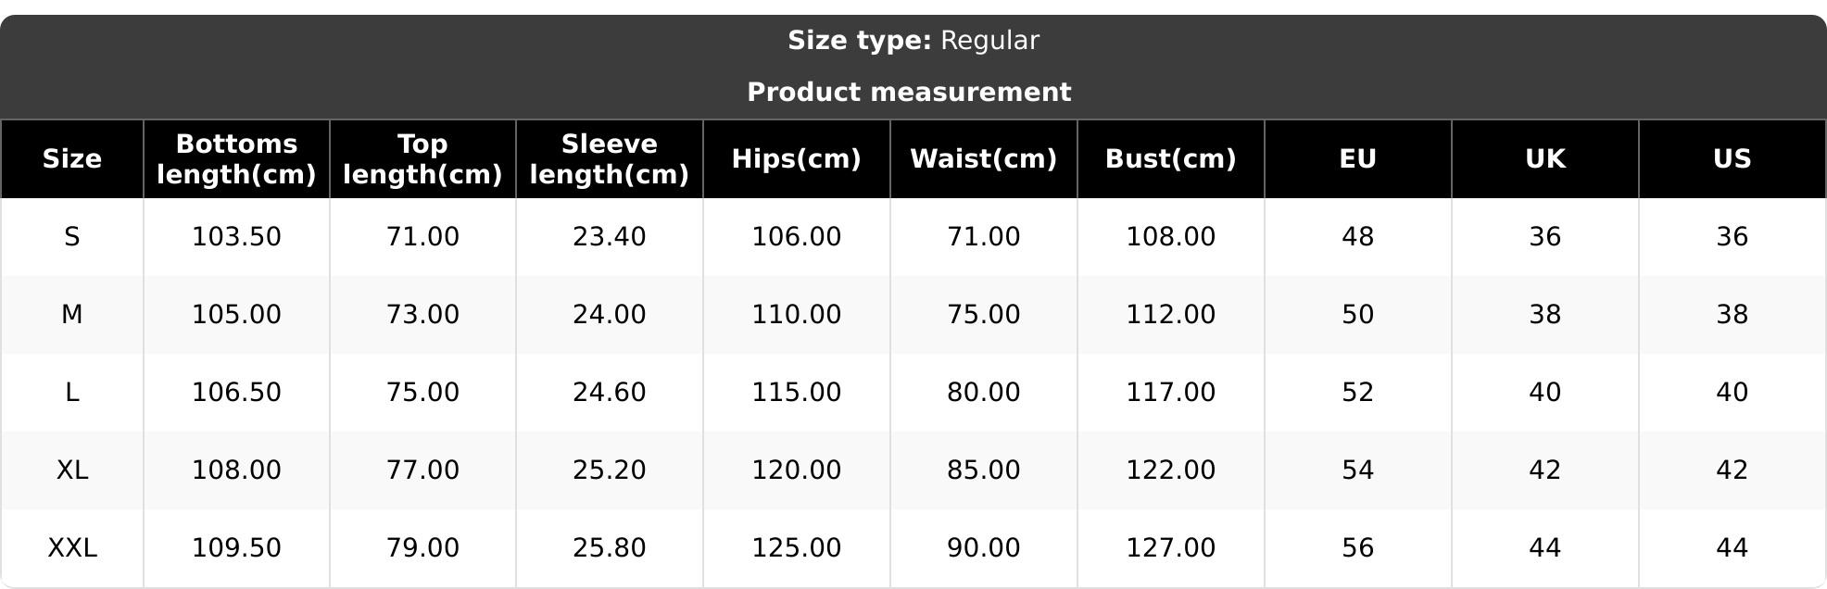Click the Size column header

72,159
